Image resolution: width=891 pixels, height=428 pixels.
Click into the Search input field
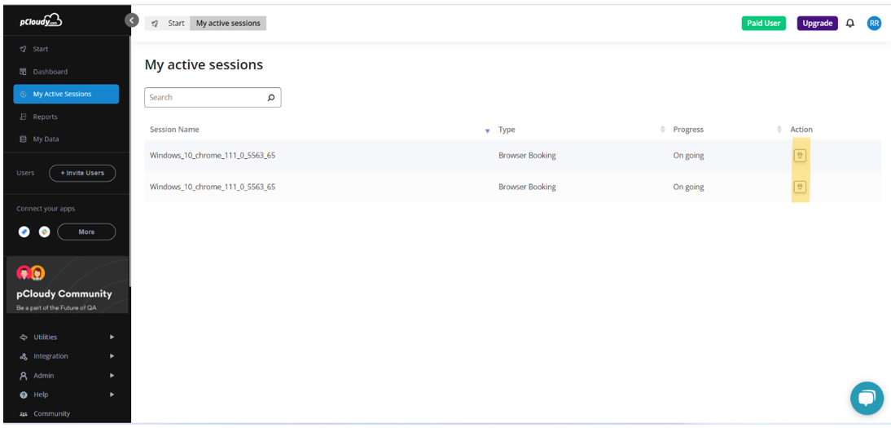pos(204,98)
